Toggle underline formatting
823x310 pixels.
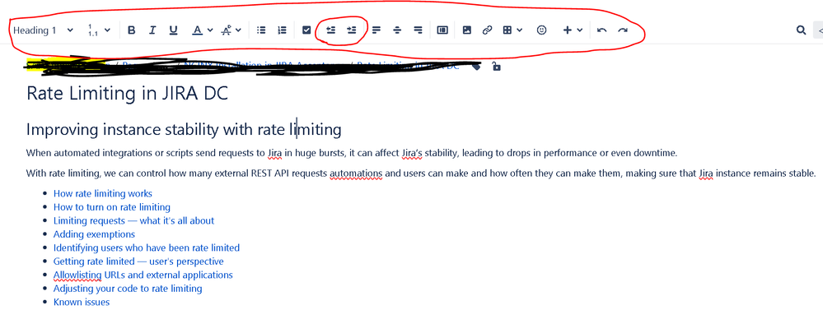click(173, 30)
